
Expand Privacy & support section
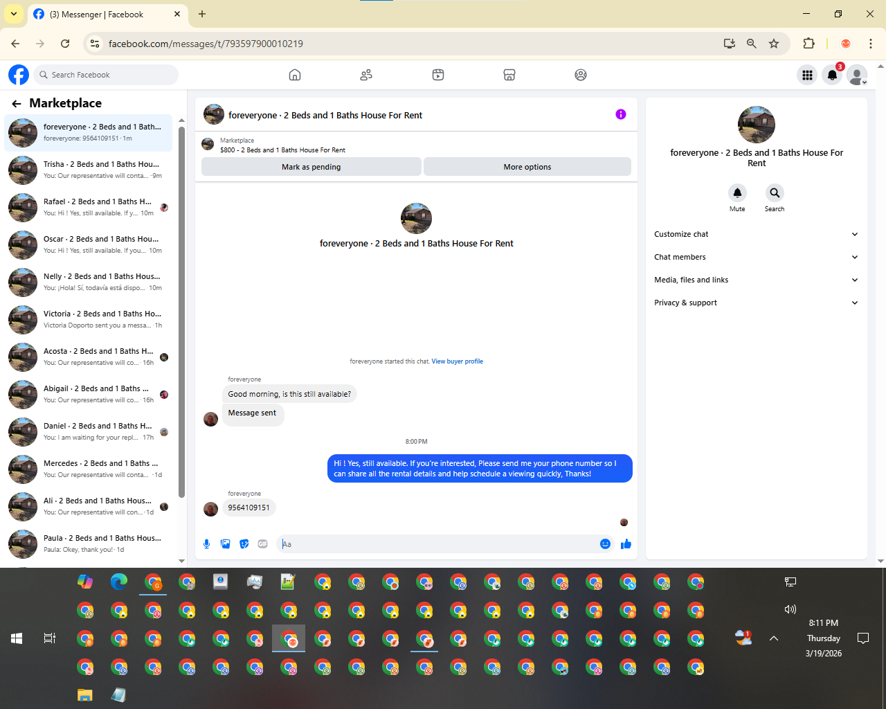tap(756, 303)
